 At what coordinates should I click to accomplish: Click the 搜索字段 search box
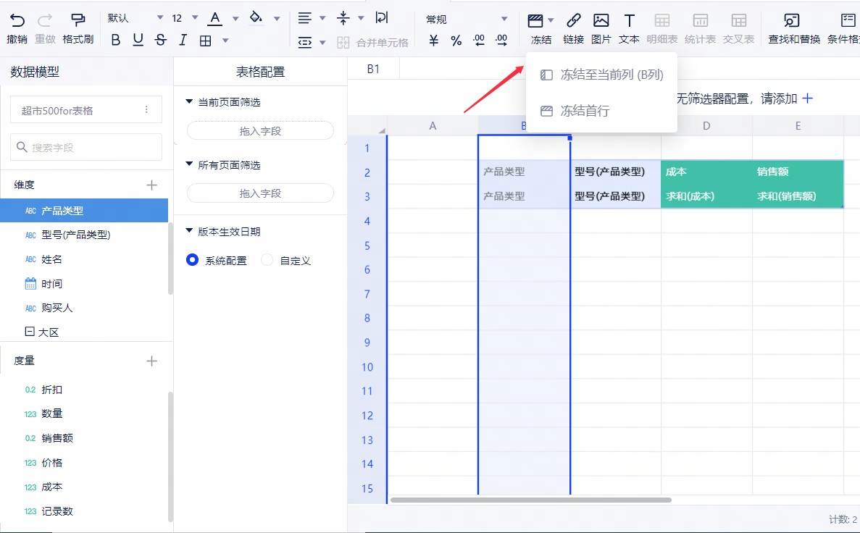pos(86,147)
